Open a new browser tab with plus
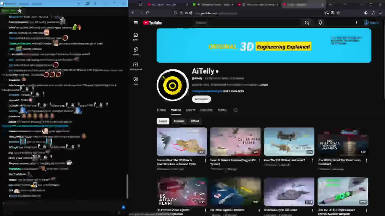Viewport: 385px width, 216px height. tap(330, 5)
